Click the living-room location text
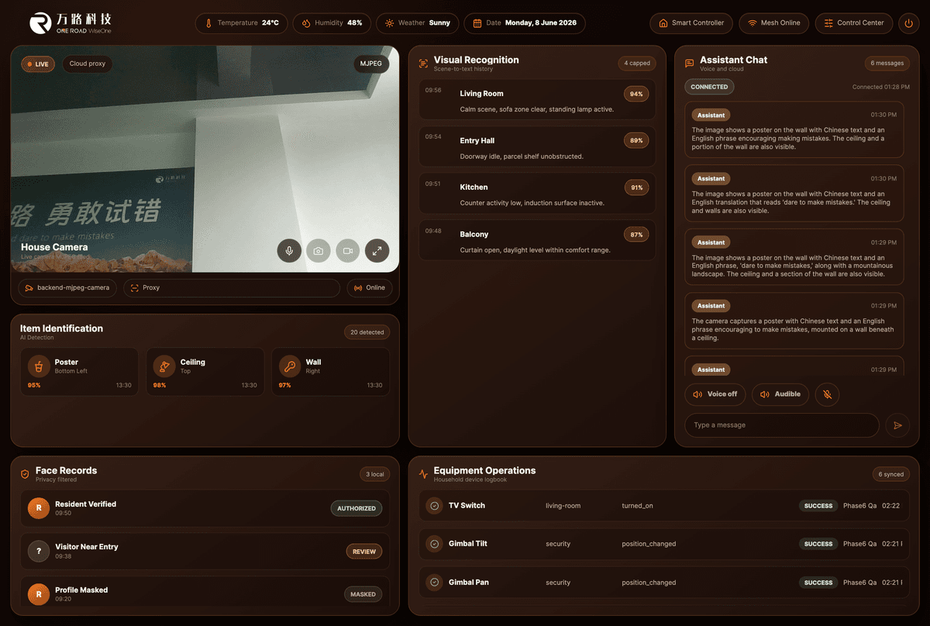Viewport: 930px width, 626px height. click(563, 506)
